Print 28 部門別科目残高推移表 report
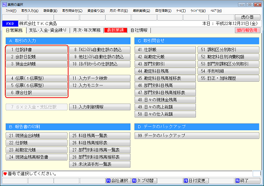Screen dimensions: 264x186 (x=100, y=157)
